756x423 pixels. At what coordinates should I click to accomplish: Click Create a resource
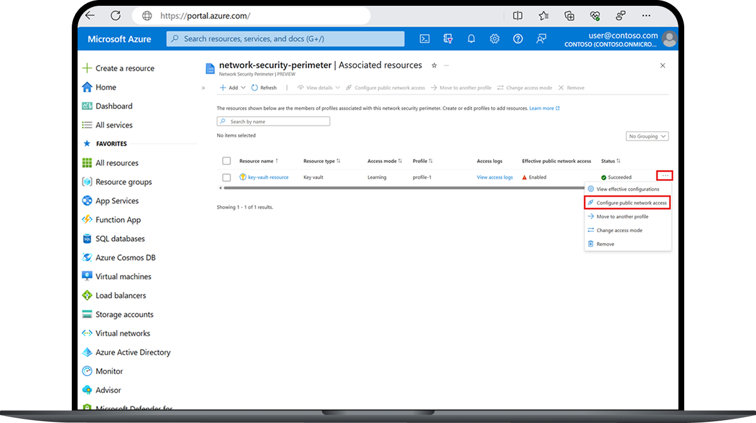pos(118,68)
